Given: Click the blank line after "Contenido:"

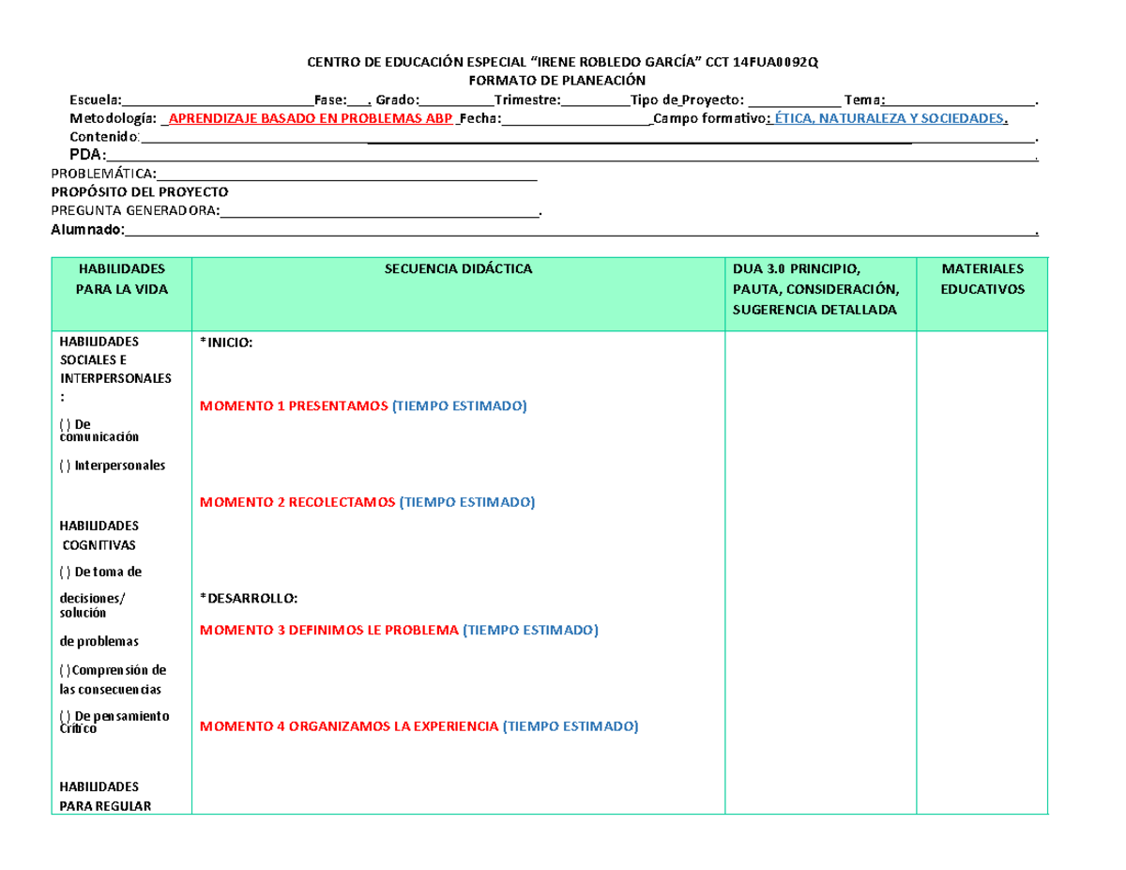Looking at the screenshot, I should pyautogui.click(x=587, y=137).
